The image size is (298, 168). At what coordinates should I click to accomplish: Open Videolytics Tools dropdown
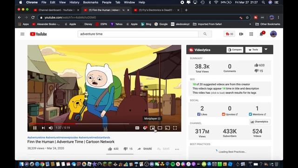point(253,50)
